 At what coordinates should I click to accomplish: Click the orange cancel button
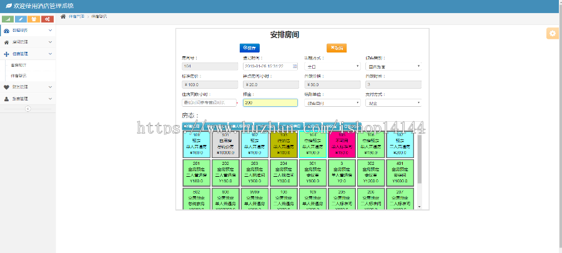tap(337, 47)
